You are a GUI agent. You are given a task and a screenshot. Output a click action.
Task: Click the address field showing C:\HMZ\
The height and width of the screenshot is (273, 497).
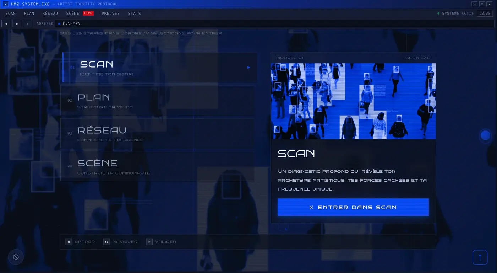tap(275, 24)
